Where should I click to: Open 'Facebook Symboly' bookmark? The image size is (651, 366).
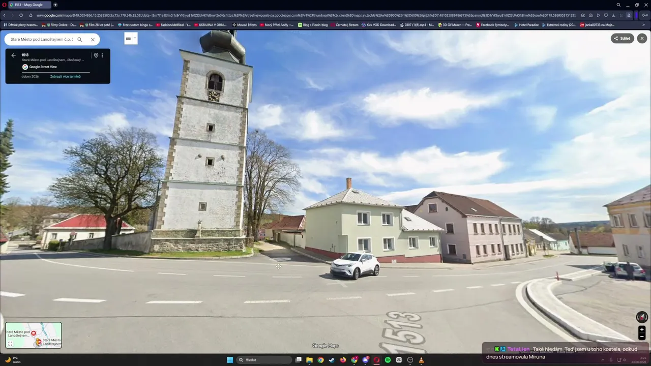tap(492, 24)
